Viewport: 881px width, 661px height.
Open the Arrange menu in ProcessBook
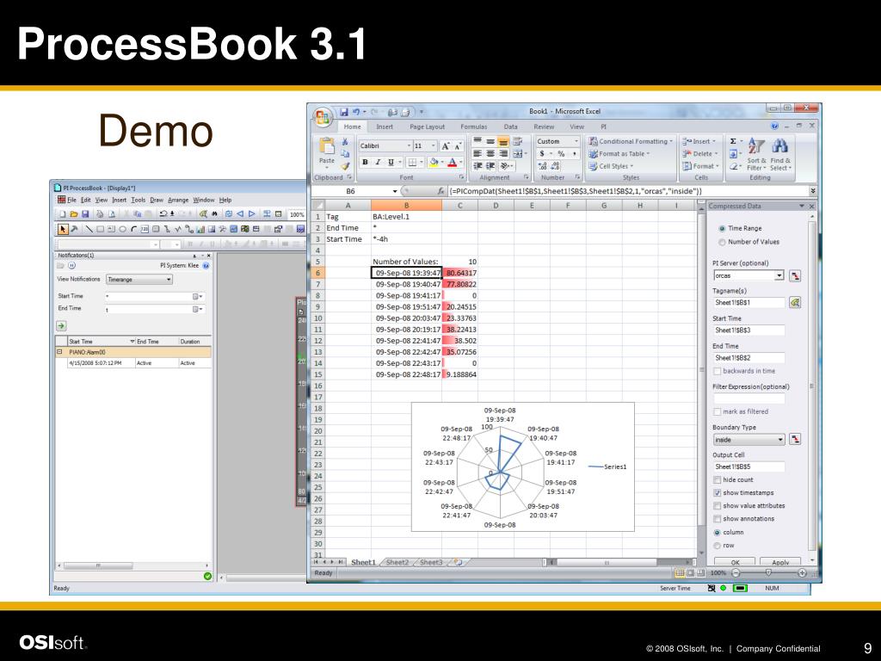click(x=178, y=200)
